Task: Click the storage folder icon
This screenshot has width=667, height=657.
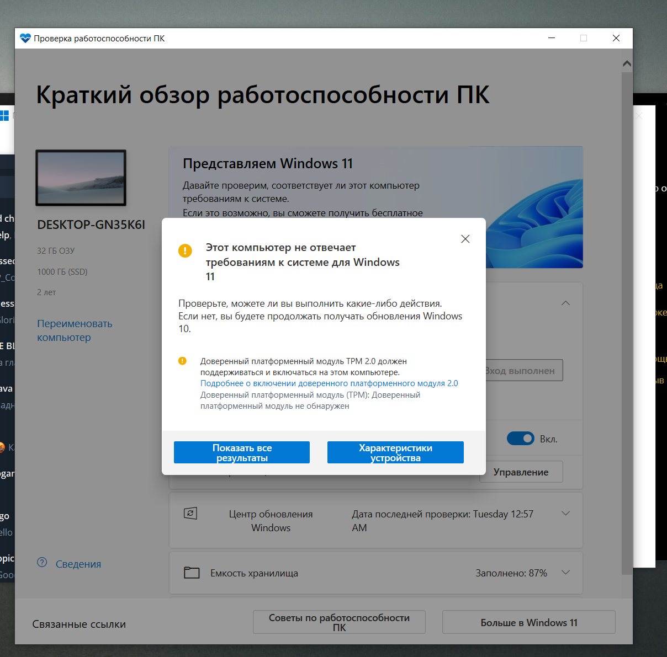Action: (x=192, y=573)
